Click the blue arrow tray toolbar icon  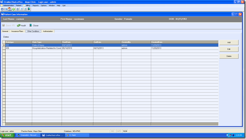21,9
